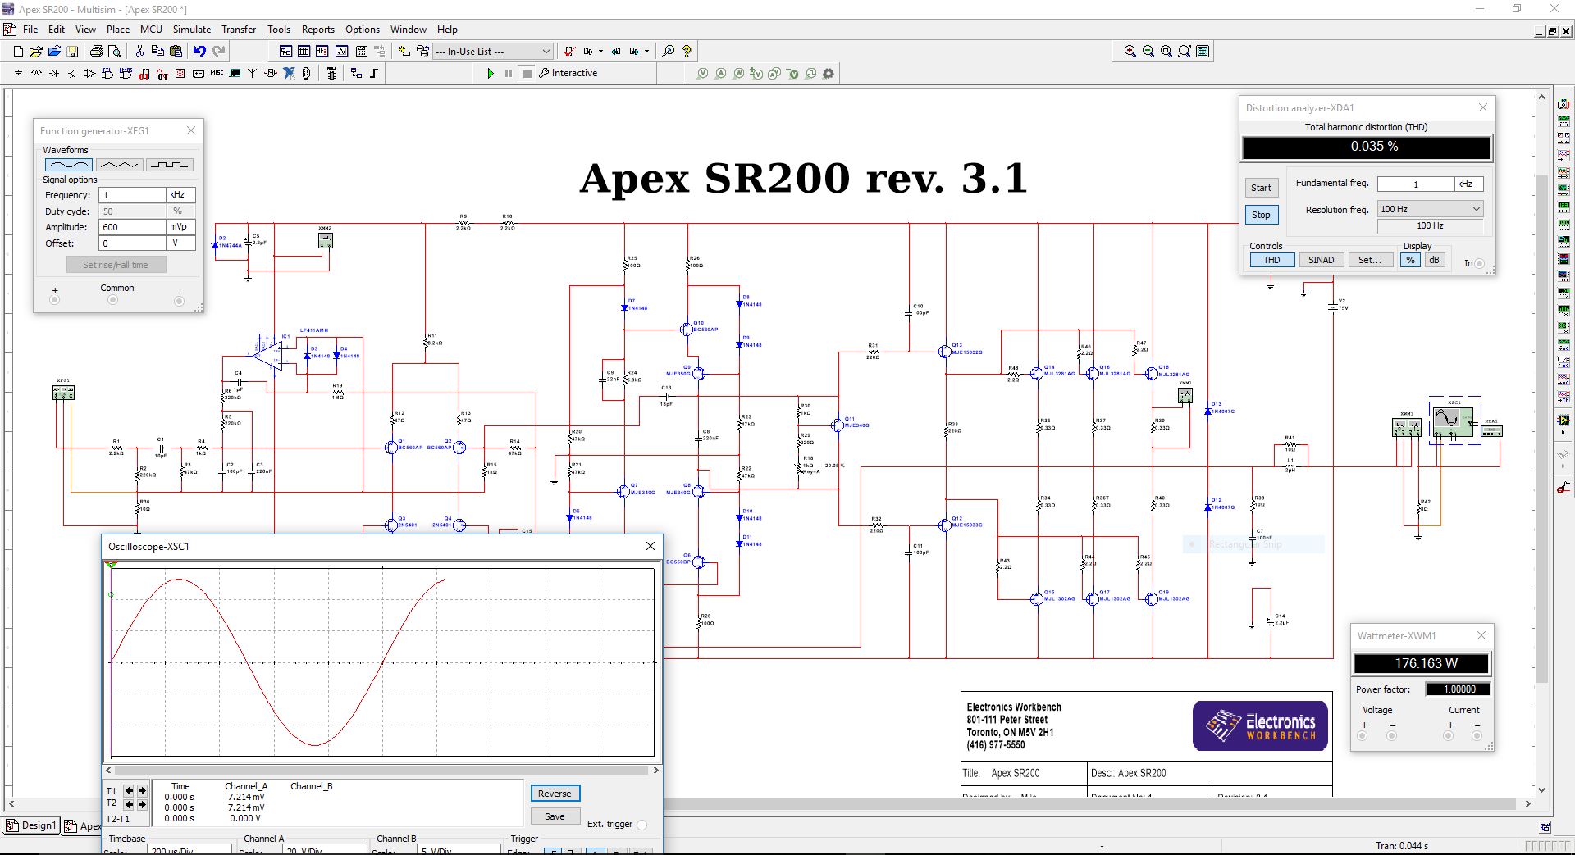The image size is (1575, 855).
Task: Open the Interactive simulation settings
Action: pos(568,73)
